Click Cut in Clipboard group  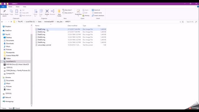(22, 10)
